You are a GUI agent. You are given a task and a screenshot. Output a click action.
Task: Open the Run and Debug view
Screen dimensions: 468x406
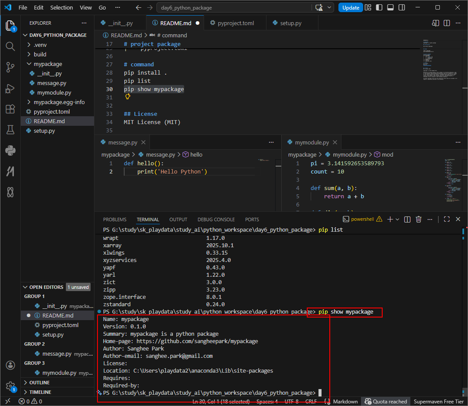pos(10,88)
